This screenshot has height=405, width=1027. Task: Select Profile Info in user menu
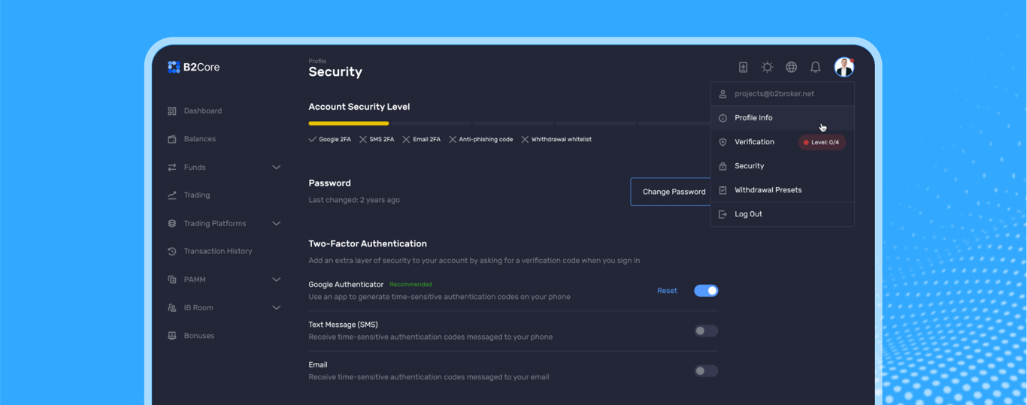pos(753,118)
